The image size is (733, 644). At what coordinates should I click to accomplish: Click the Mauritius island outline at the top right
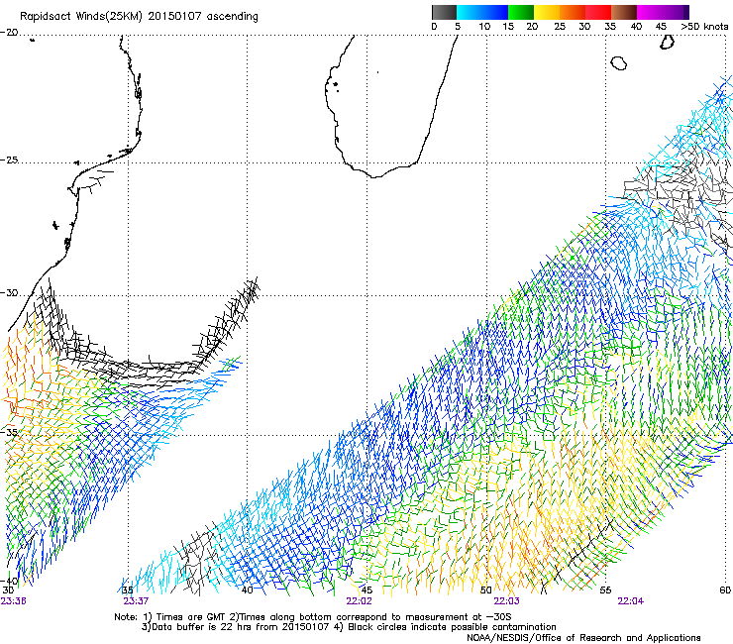pyautogui.click(x=667, y=42)
